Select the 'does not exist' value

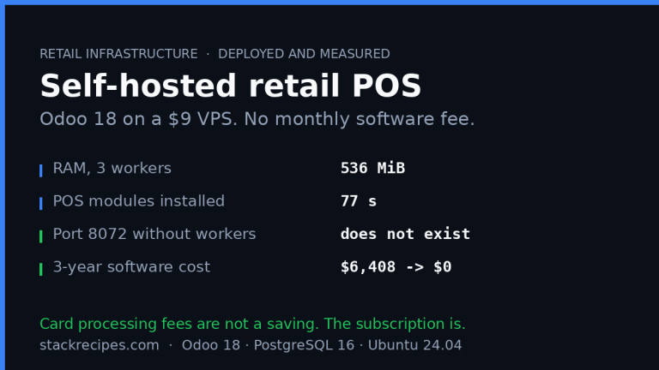coord(405,234)
